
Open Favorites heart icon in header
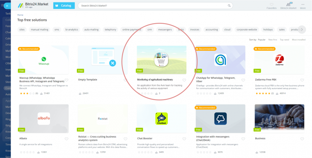pos(271,4)
